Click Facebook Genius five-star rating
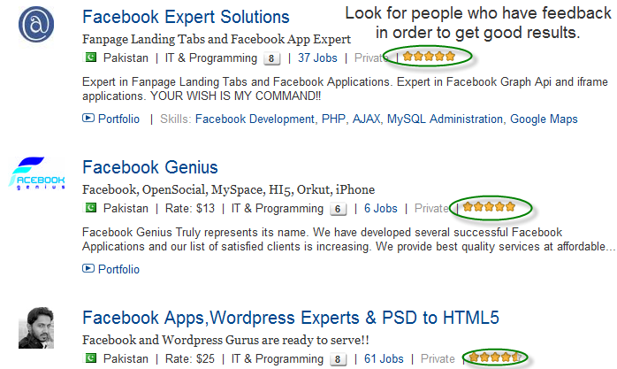Screen dimensions: 617x369 (489, 208)
